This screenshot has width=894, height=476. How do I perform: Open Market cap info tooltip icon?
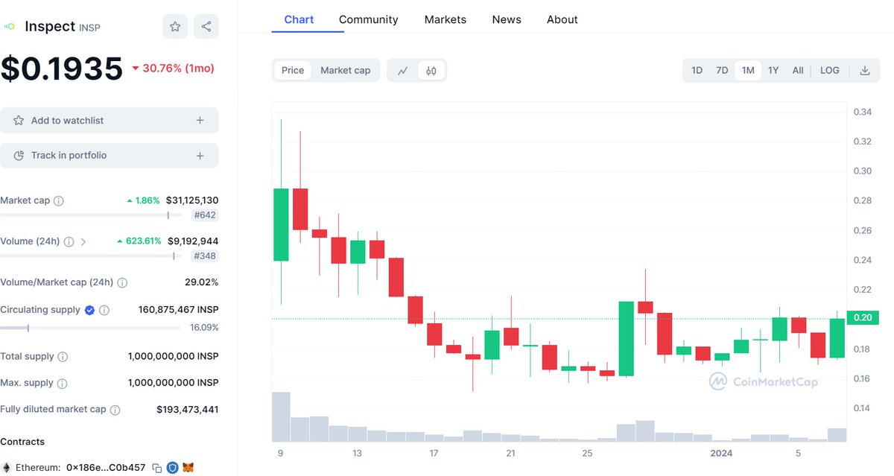[x=59, y=201]
